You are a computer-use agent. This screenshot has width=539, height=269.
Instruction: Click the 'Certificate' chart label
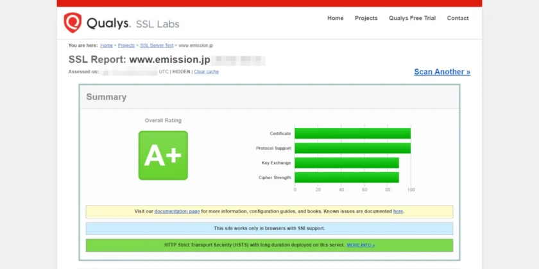tap(280, 133)
